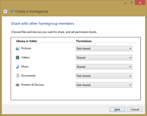
Task: Select the Pictures library icon
Action: (x=17, y=49)
